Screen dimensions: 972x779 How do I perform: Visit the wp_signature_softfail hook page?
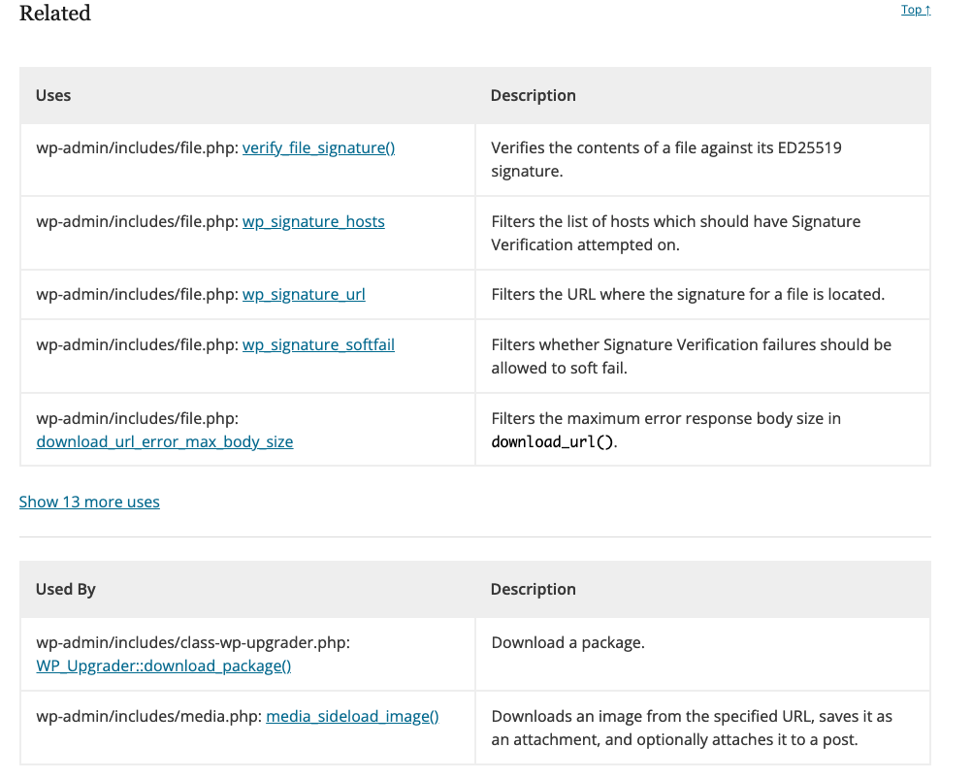[318, 344]
